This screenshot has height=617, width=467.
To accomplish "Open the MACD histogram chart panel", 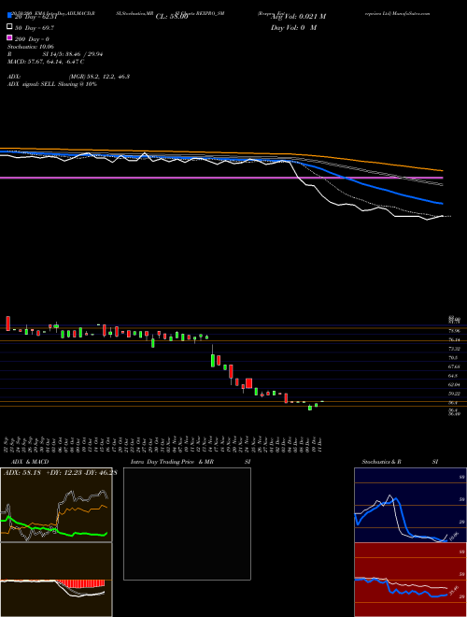I will 56,580.
